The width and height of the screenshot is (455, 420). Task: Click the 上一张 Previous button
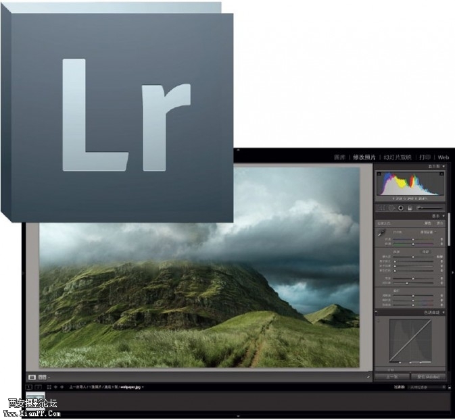[392, 376]
